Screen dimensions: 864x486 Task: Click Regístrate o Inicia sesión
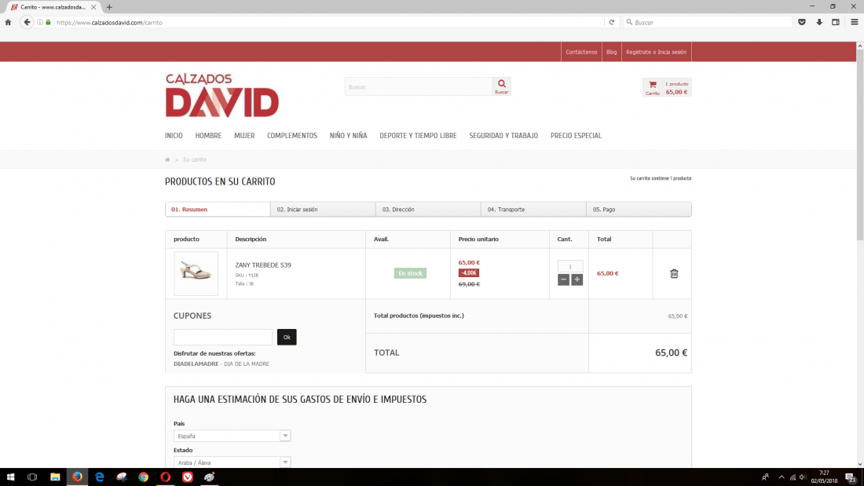(x=657, y=52)
